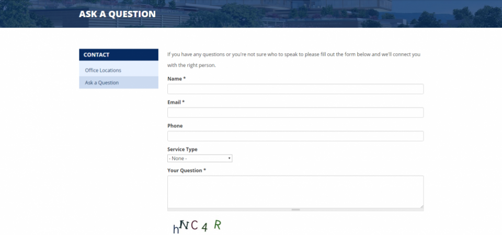
Task: Click the maroon C captcha character
Action: click(x=194, y=226)
